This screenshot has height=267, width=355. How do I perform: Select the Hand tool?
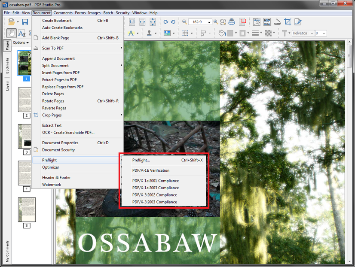click(x=11, y=33)
